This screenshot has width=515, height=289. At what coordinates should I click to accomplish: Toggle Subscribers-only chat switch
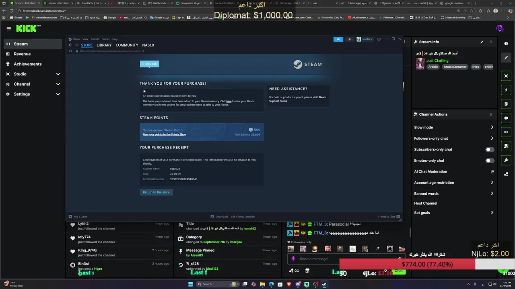(490, 150)
